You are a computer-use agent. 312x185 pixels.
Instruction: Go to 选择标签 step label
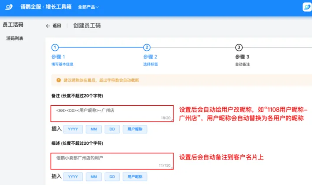click(150, 64)
